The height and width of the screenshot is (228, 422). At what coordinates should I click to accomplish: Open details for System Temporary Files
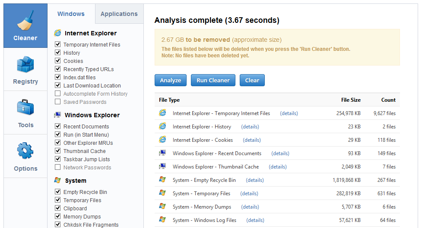[x=249, y=194]
